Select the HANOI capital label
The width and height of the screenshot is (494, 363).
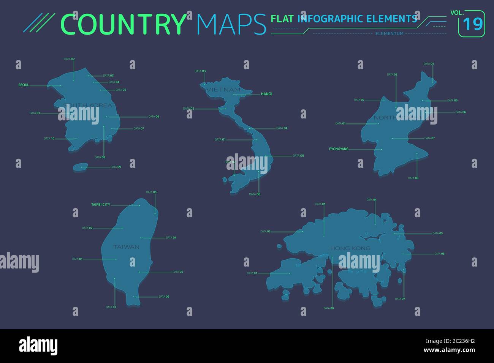click(267, 94)
